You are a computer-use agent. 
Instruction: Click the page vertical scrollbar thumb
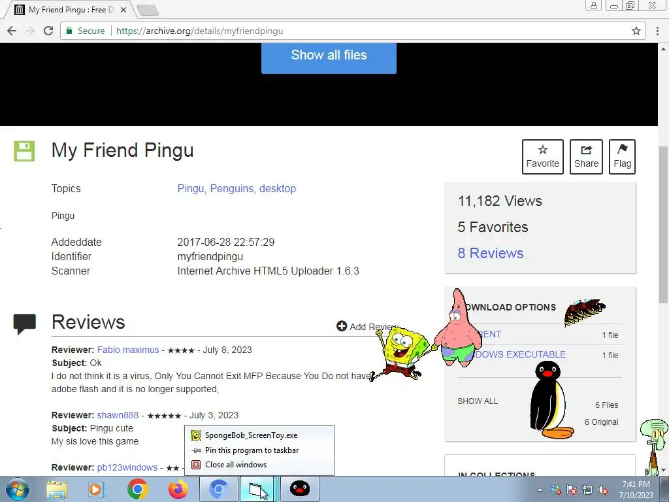coord(664,224)
